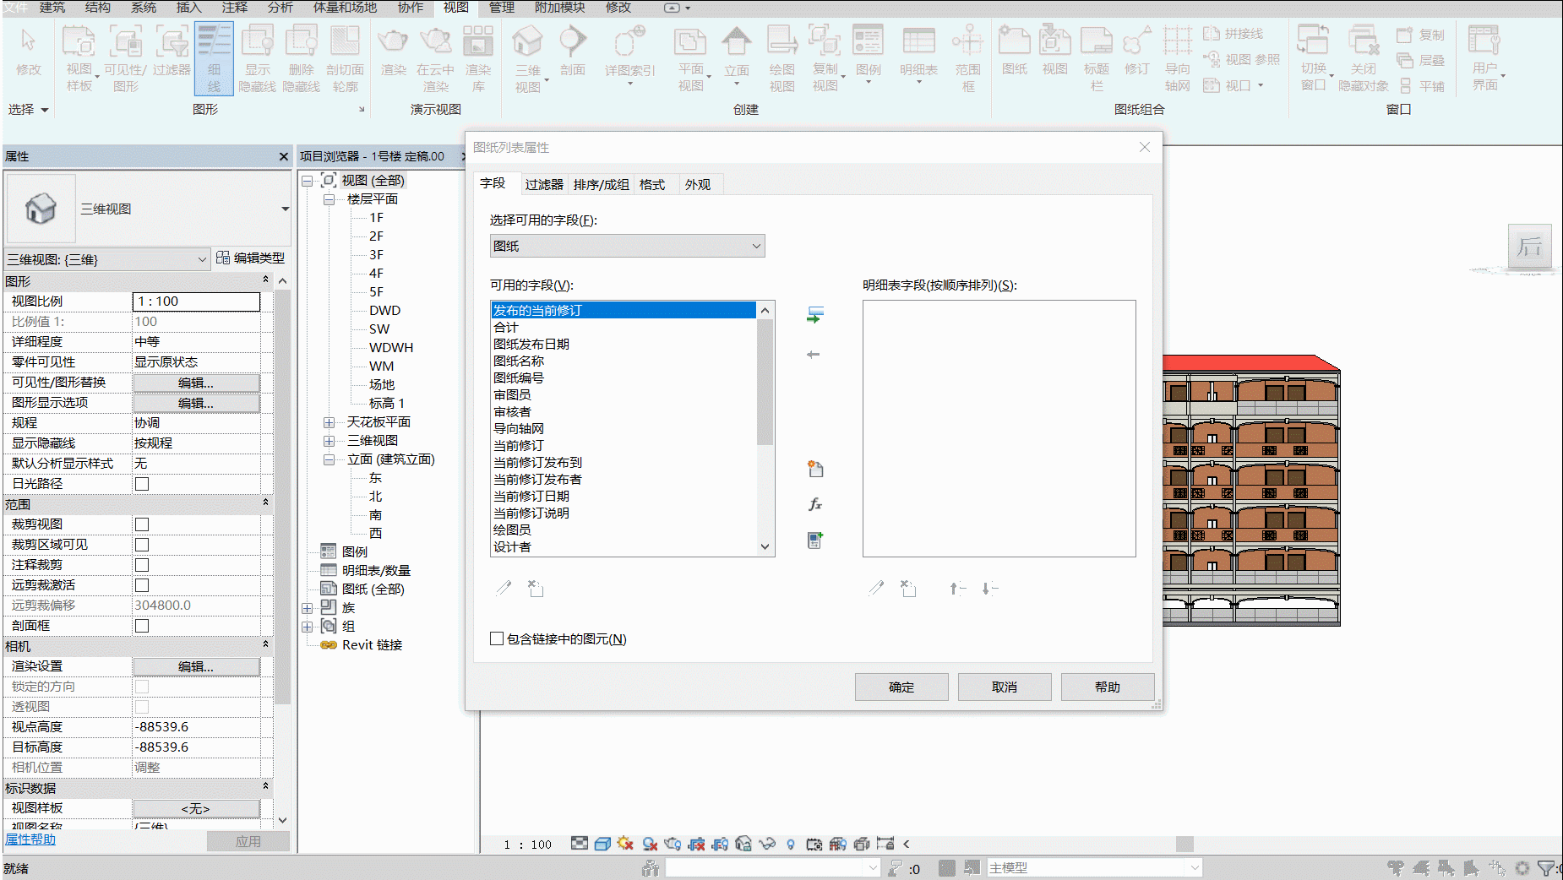The image size is (1563, 880).
Task: Click the 帮助 button in dialog
Action: (x=1108, y=687)
